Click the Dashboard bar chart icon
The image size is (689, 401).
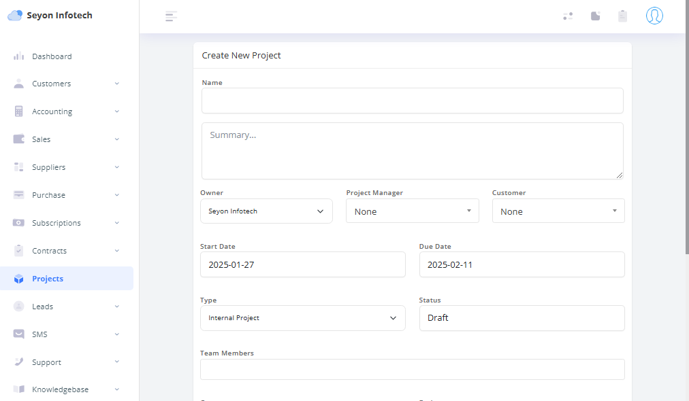[x=19, y=56]
